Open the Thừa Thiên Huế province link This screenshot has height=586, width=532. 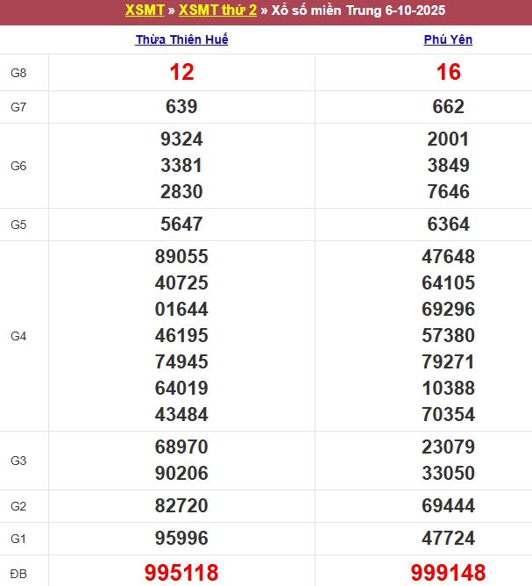(x=181, y=39)
